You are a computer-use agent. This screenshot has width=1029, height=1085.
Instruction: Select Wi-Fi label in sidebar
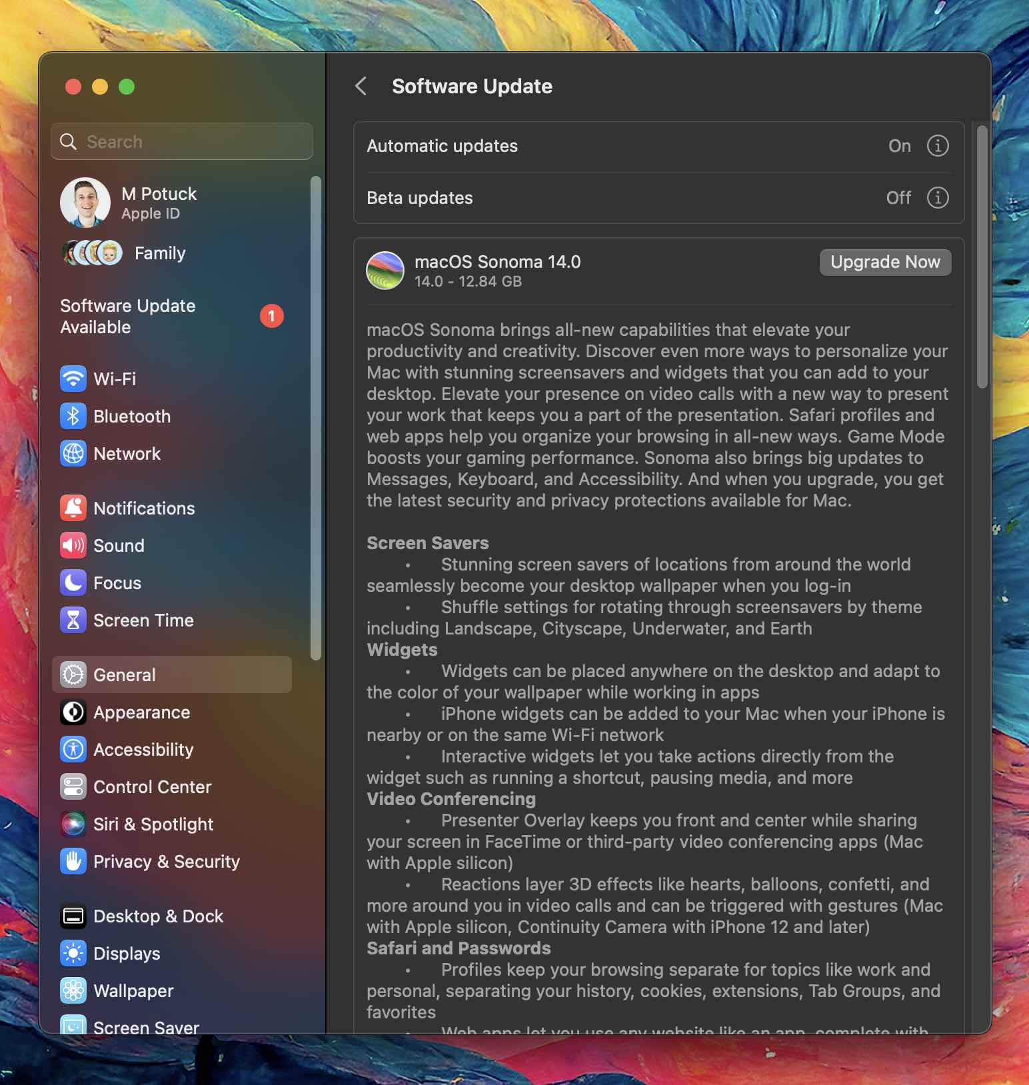click(x=115, y=379)
